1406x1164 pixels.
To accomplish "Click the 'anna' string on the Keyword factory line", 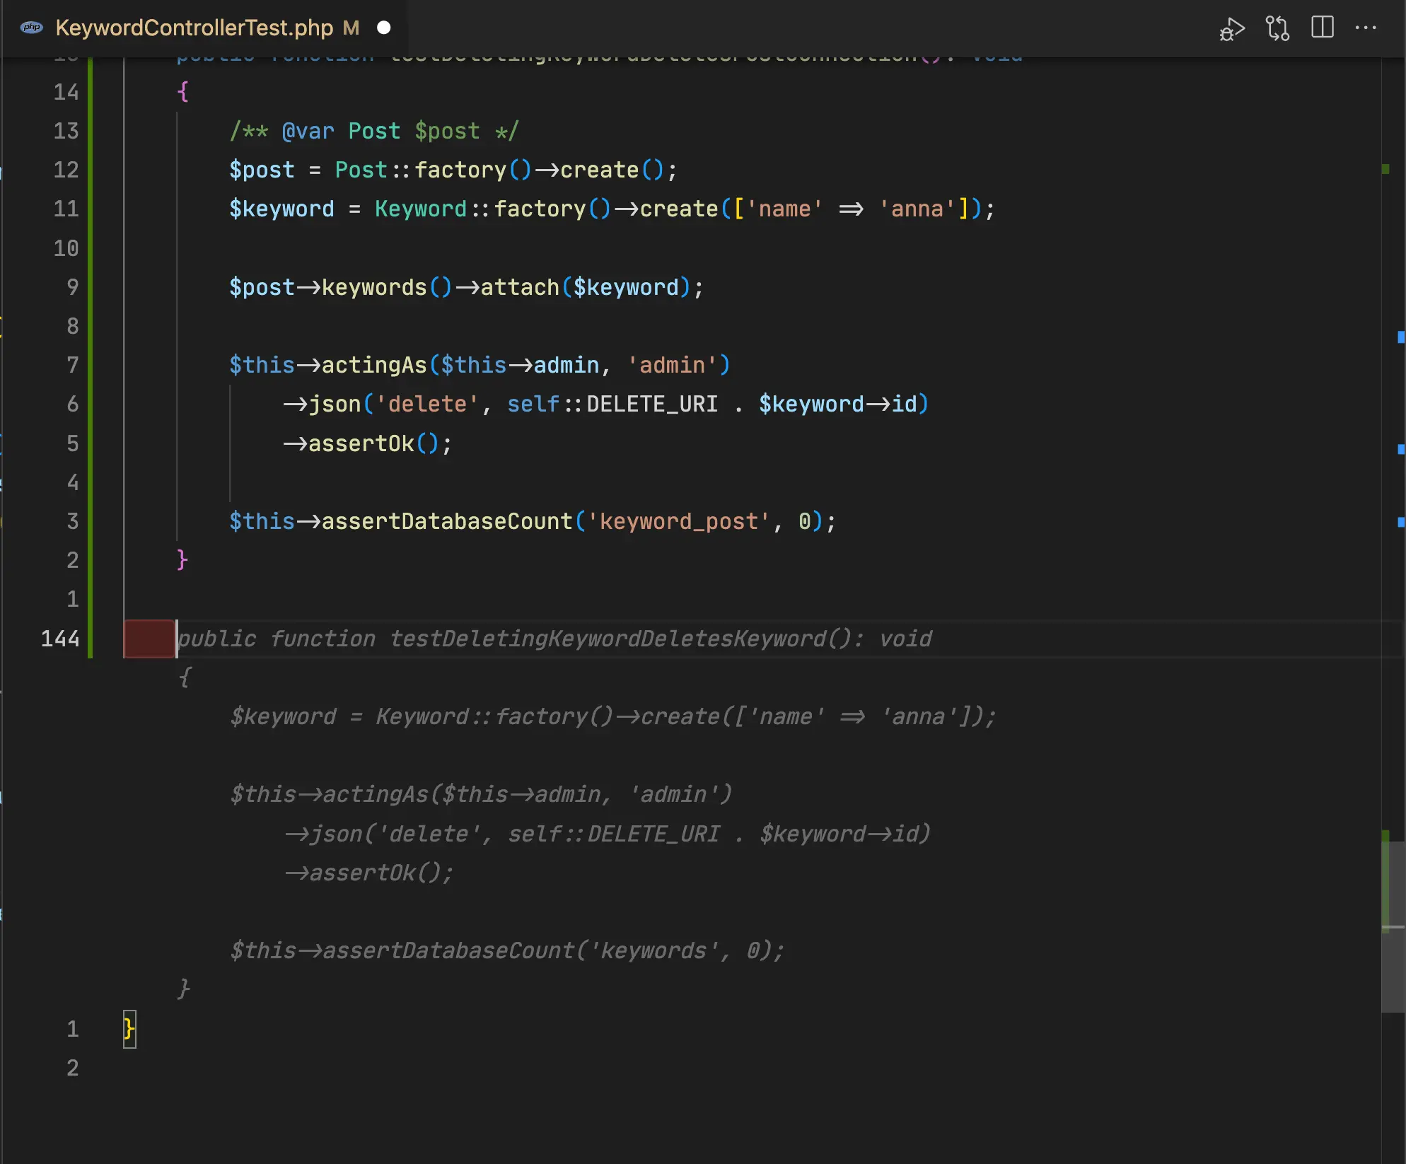I will coord(917,209).
